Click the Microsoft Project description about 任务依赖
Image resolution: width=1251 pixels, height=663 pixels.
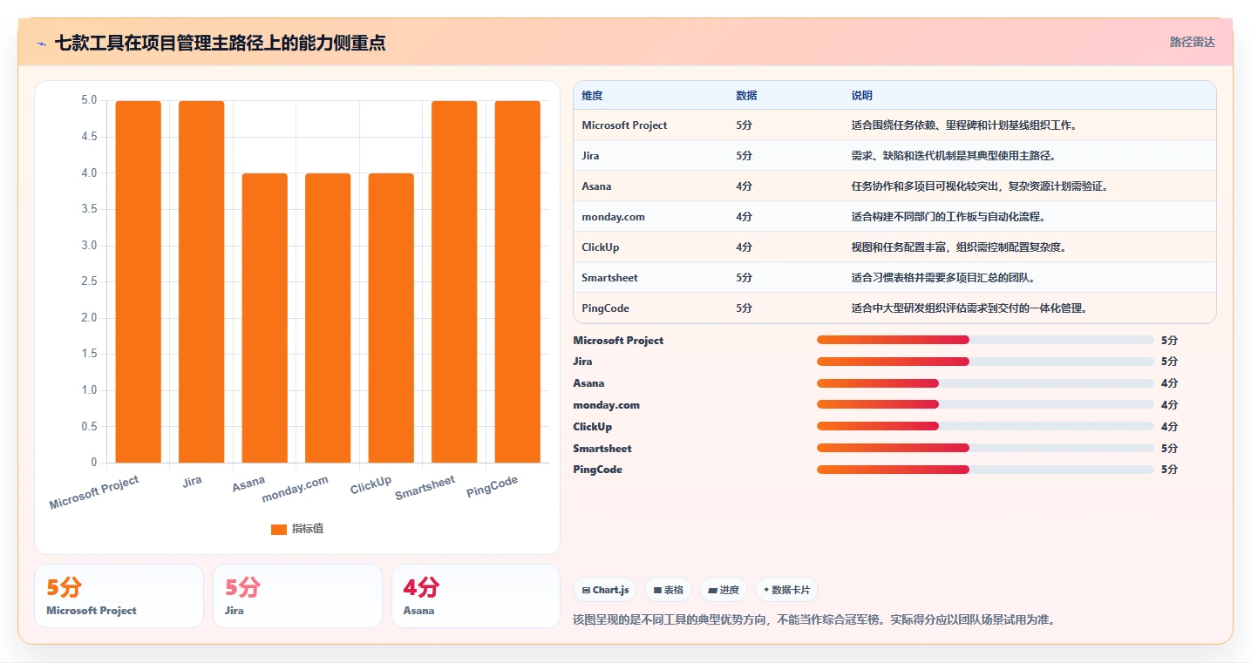[x=964, y=125]
